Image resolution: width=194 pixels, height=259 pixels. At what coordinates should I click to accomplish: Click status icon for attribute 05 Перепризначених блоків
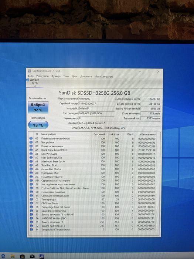click(31, 138)
